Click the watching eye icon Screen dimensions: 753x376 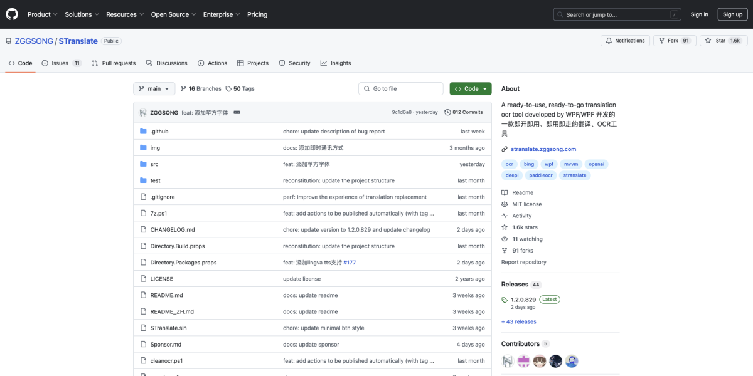[504, 239]
